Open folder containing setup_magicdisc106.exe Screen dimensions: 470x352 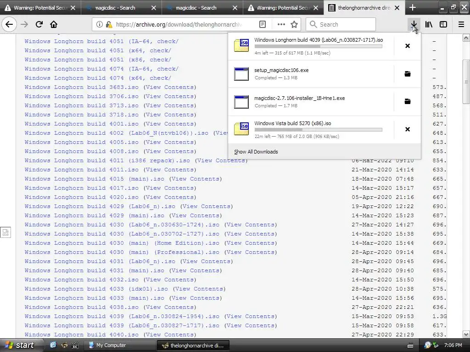[x=408, y=74]
